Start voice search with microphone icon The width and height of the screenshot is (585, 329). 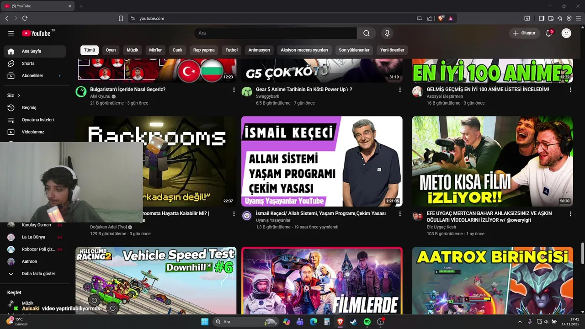coord(387,33)
